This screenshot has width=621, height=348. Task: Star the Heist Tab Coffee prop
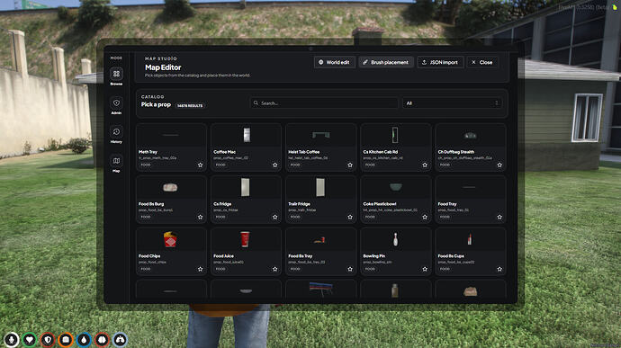[350, 165]
